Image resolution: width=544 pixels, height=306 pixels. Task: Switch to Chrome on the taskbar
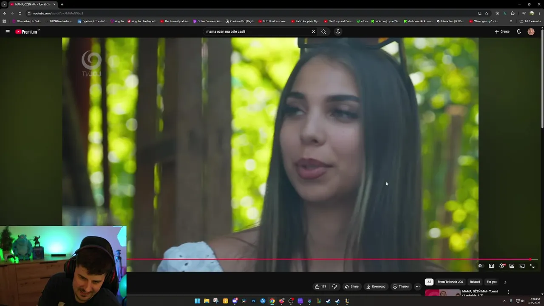click(x=272, y=301)
